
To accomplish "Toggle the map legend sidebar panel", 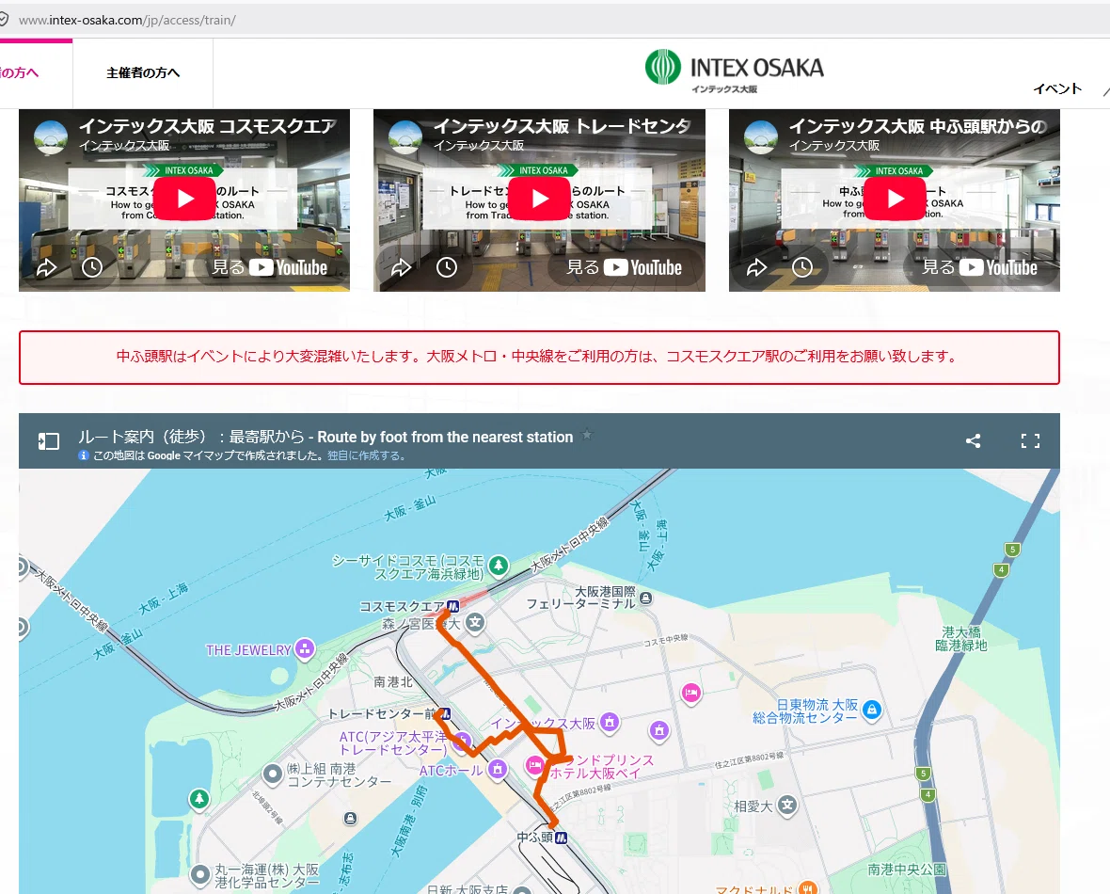I will pyautogui.click(x=48, y=441).
